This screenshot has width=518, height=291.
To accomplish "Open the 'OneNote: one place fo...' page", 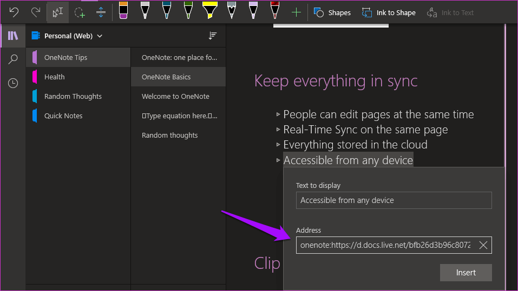I will click(179, 57).
